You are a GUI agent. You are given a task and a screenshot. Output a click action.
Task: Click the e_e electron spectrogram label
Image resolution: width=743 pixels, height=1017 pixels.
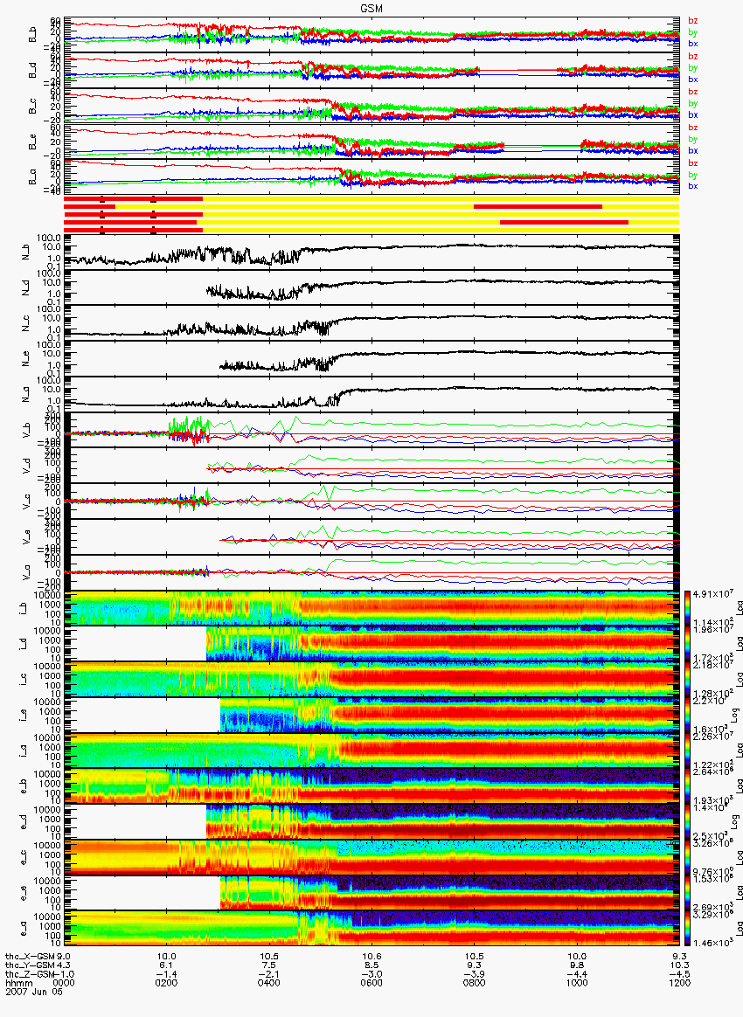[24, 893]
